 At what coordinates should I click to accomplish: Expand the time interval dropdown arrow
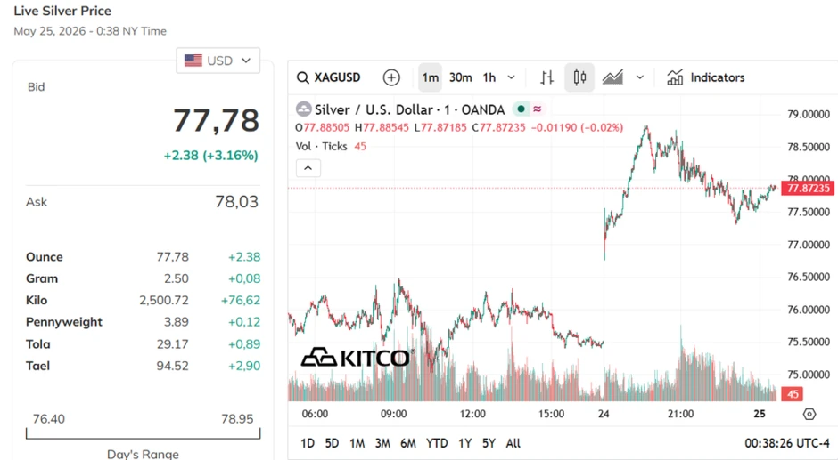click(x=512, y=77)
